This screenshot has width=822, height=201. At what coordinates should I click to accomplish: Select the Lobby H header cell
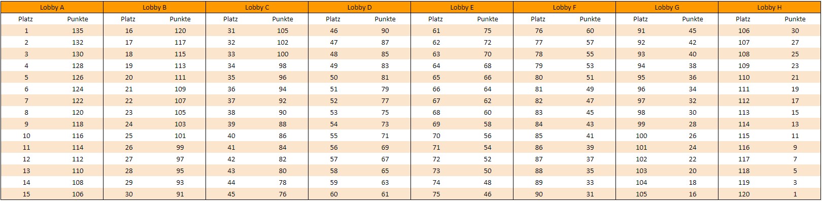769,7
